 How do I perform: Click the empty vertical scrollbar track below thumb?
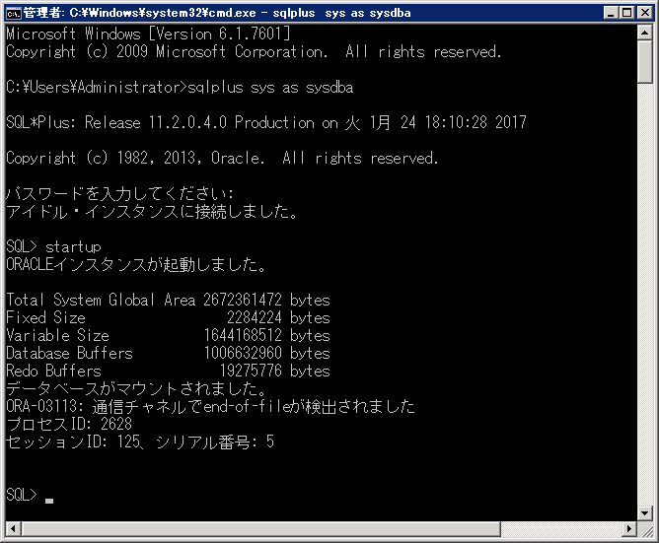coord(644,296)
